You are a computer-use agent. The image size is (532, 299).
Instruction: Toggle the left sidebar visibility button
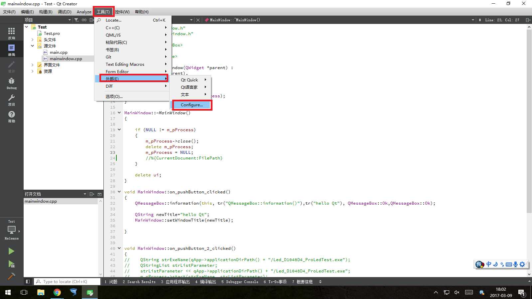tap(28, 282)
